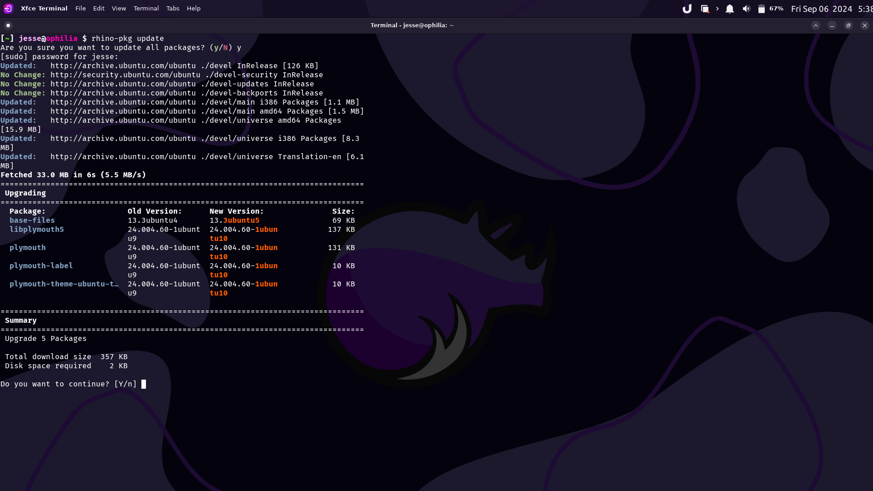Close the terminal window
The height and width of the screenshot is (491, 873).
tap(865, 25)
